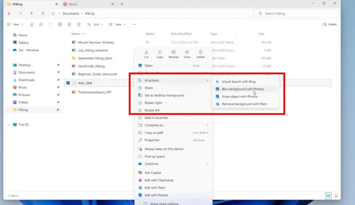
Task: Select TheSonoranDesert_PPT file
Action: click(x=95, y=92)
